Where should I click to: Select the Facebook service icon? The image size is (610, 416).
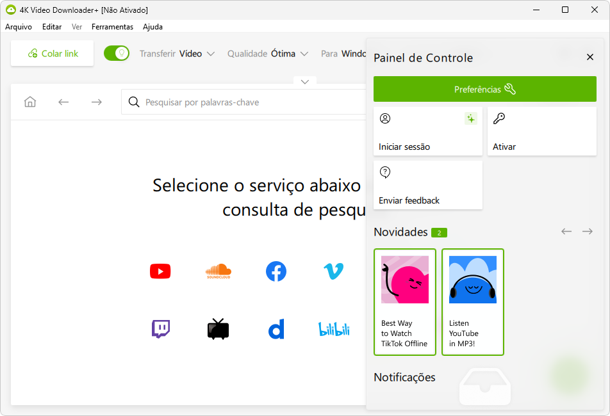(x=276, y=271)
